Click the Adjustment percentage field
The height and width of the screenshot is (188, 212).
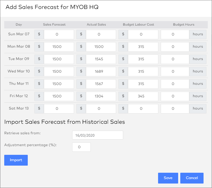[81, 147]
